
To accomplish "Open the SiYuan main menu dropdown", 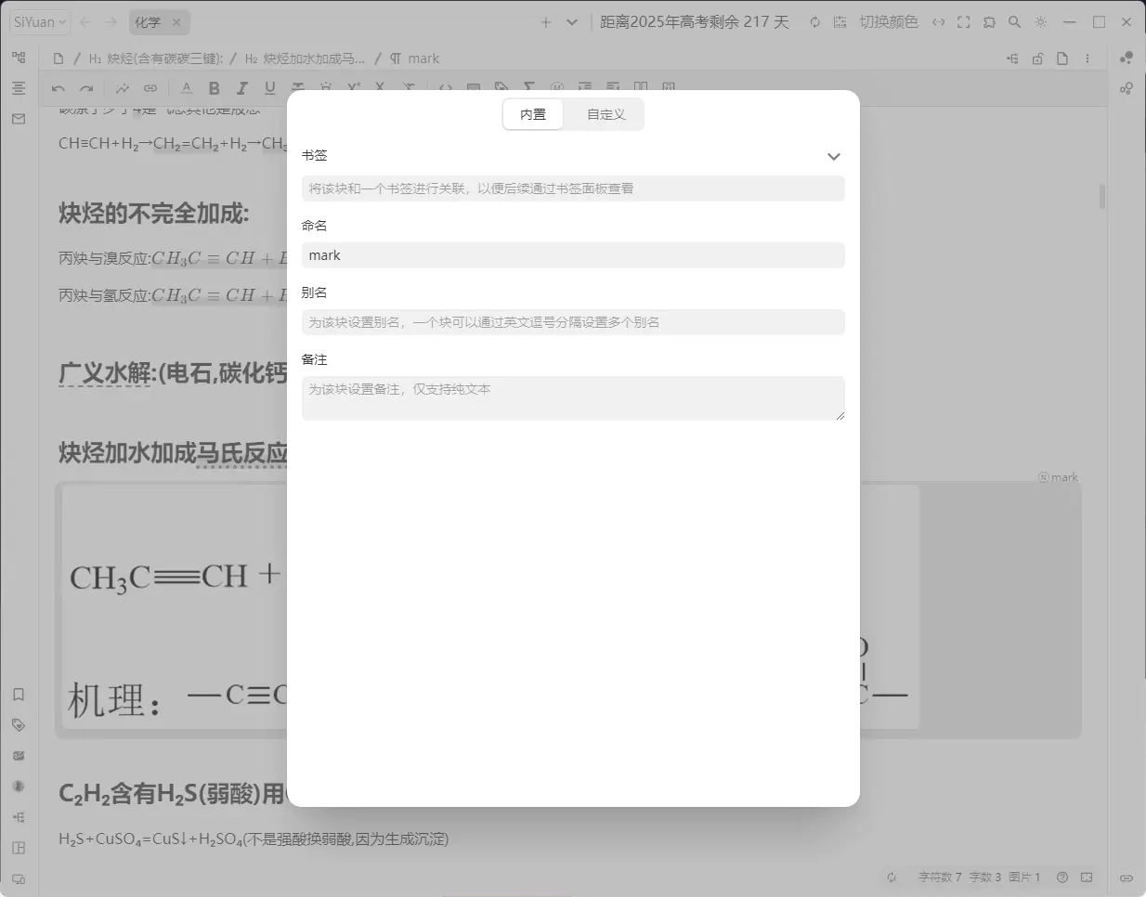I will pos(40,22).
